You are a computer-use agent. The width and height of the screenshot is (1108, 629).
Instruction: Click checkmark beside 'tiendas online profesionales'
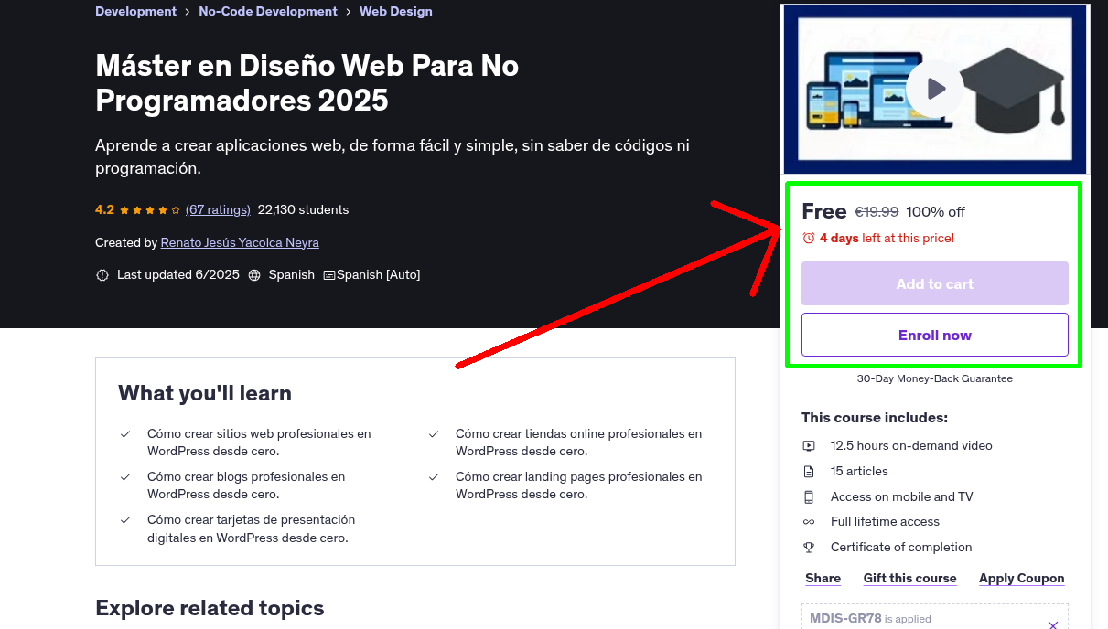coord(434,434)
